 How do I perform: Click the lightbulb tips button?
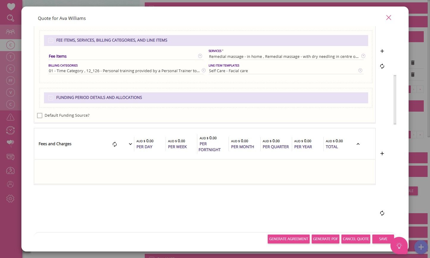coord(399,246)
